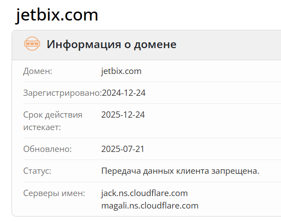Click the large jetbix.com page title

tap(57, 15)
